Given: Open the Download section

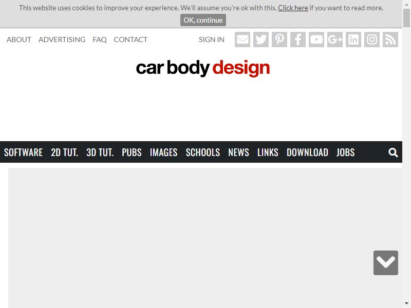Looking at the screenshot, I should pos(307,152).
